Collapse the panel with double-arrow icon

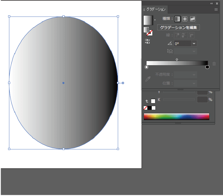click(x=212, y=3)
